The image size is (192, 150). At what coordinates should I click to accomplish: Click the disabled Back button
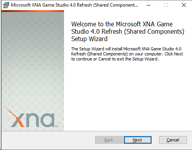tap(109, 140)
